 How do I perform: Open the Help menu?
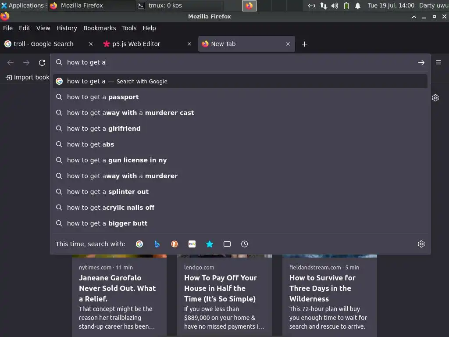click(x=149, y=28)
